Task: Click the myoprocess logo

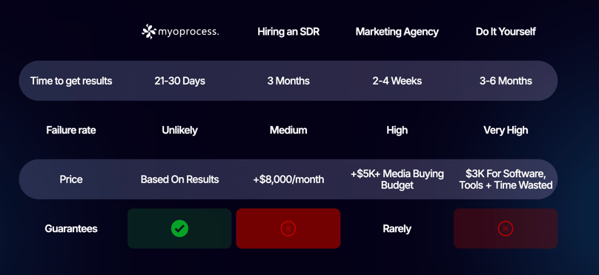Action: pos(180,32)
